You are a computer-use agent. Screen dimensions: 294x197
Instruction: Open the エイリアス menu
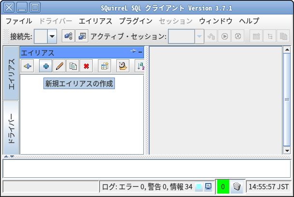(96, 21)
